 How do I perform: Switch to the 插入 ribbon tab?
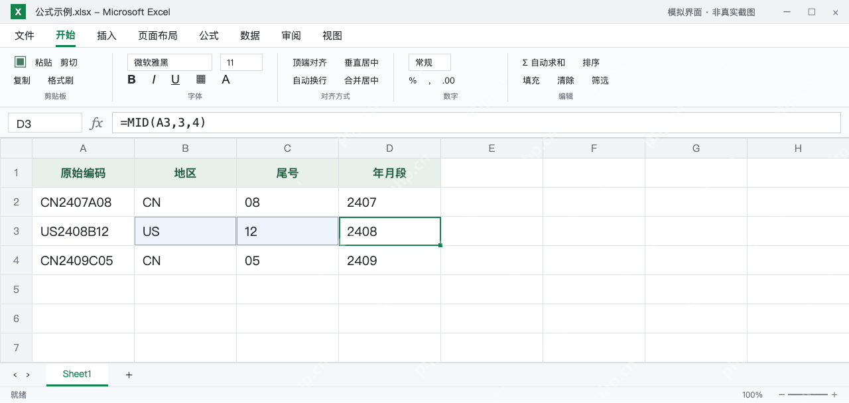point(107,36)
